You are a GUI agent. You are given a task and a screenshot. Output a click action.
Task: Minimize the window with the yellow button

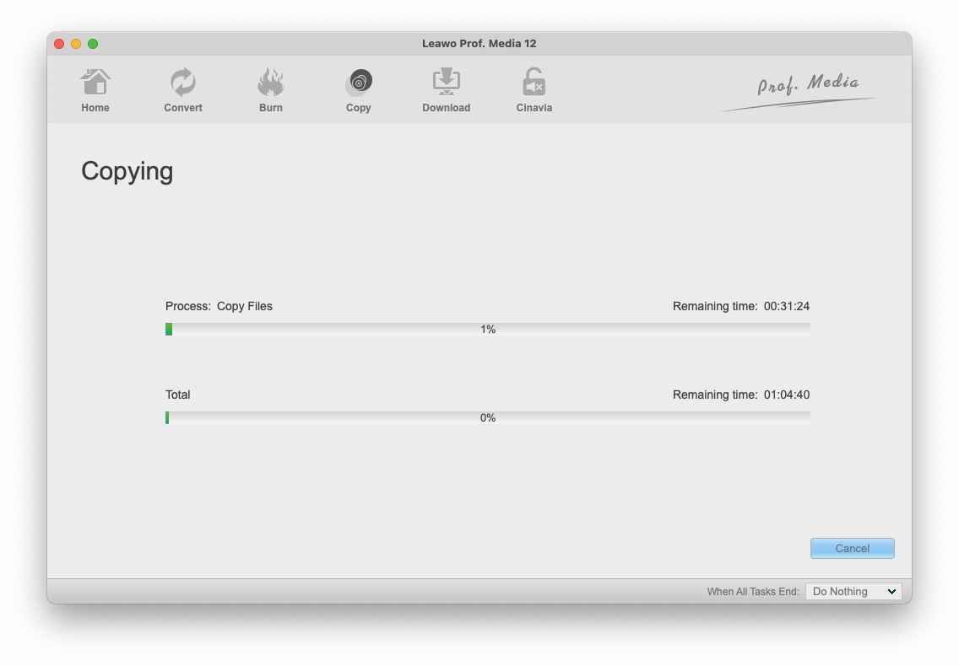pos(76,44)
